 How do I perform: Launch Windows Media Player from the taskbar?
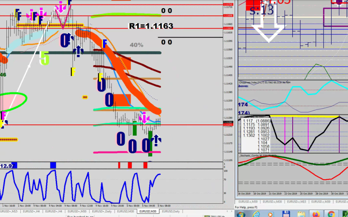[271, 214]
